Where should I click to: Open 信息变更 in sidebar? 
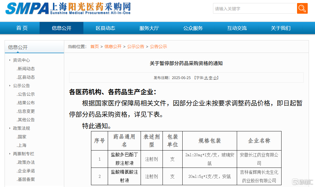tap(26, 111)
